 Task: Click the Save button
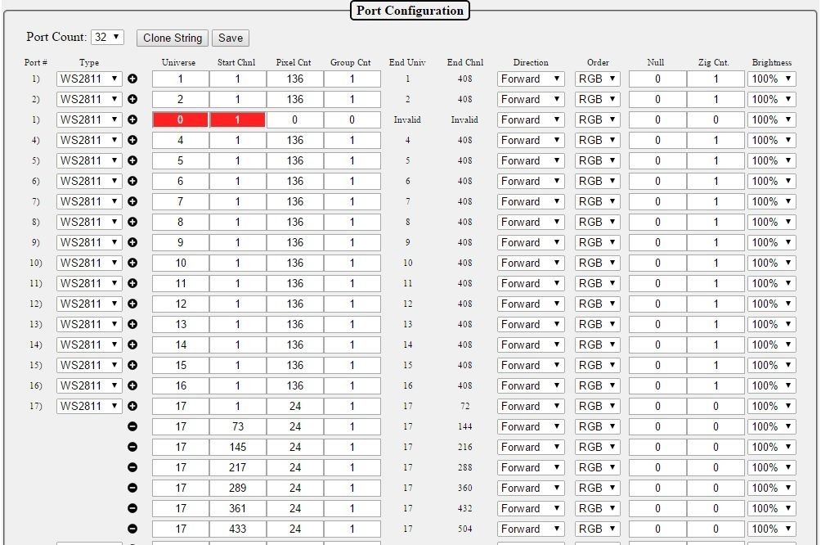231,38
